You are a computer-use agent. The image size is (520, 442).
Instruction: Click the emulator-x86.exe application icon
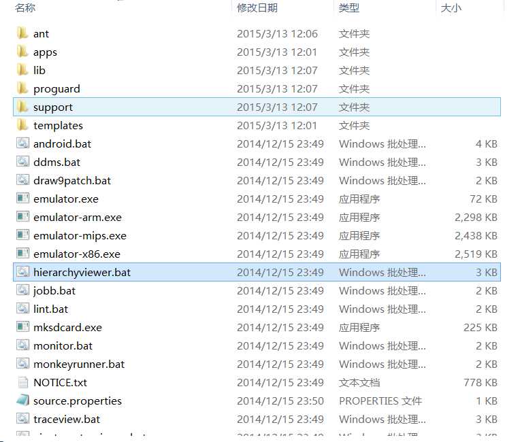[x=23, y=254]
